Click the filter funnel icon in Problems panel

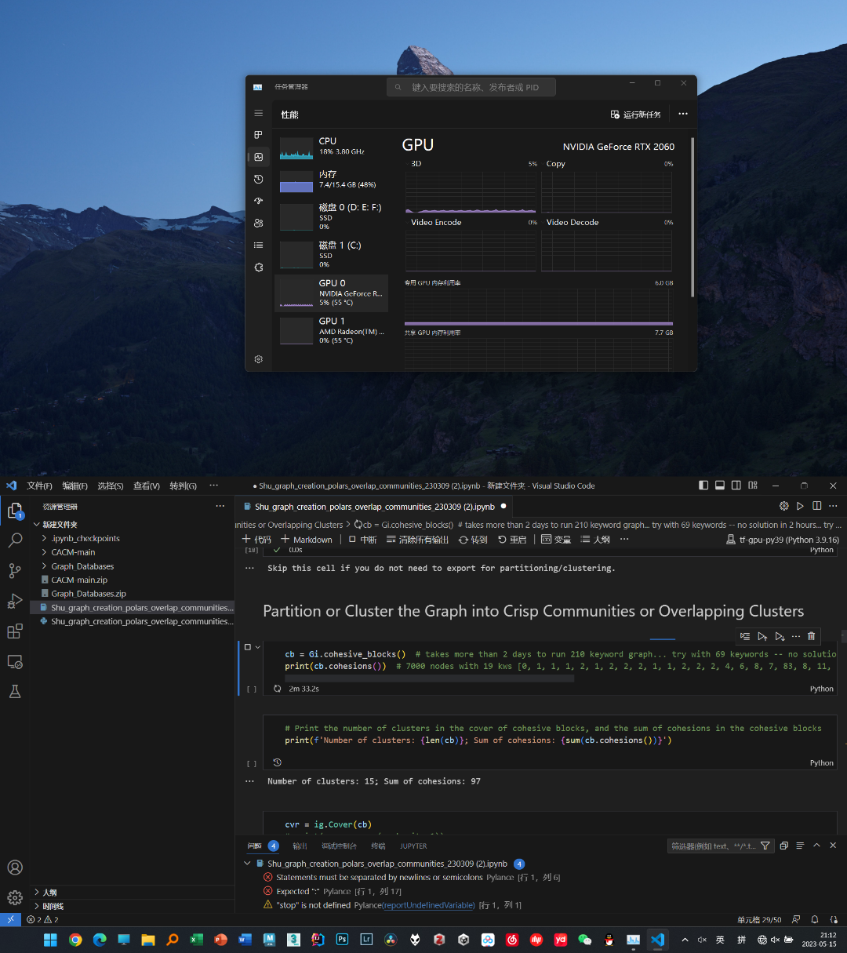point(765,846)
